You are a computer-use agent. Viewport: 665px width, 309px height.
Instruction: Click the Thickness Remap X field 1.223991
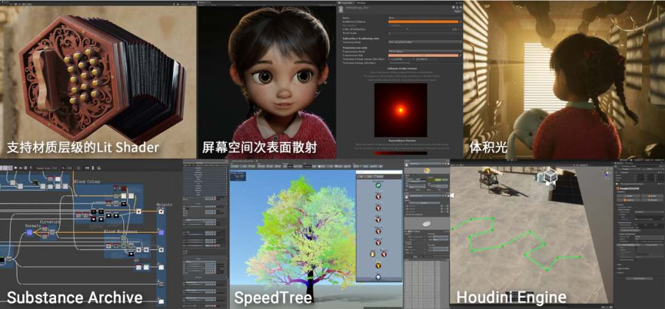point(401,59)
